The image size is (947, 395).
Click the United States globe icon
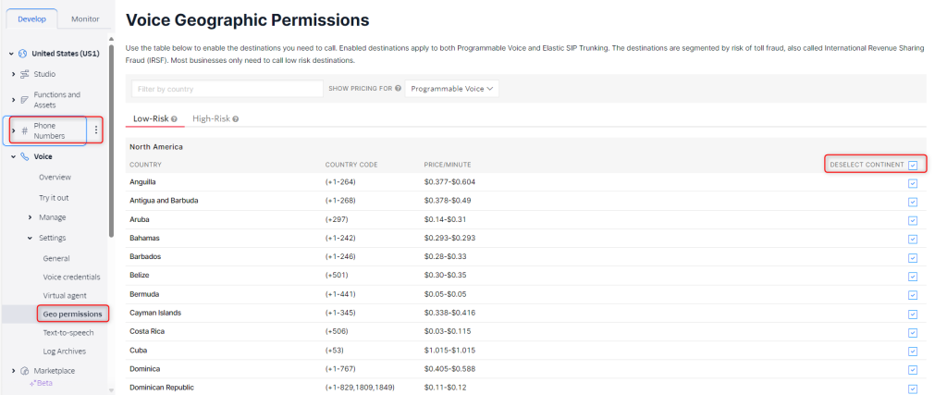click(x=23, y=53)
